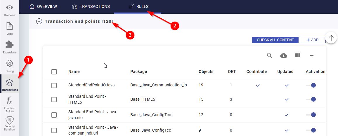Open Config gear icon in sidebar

pos(10,65)
